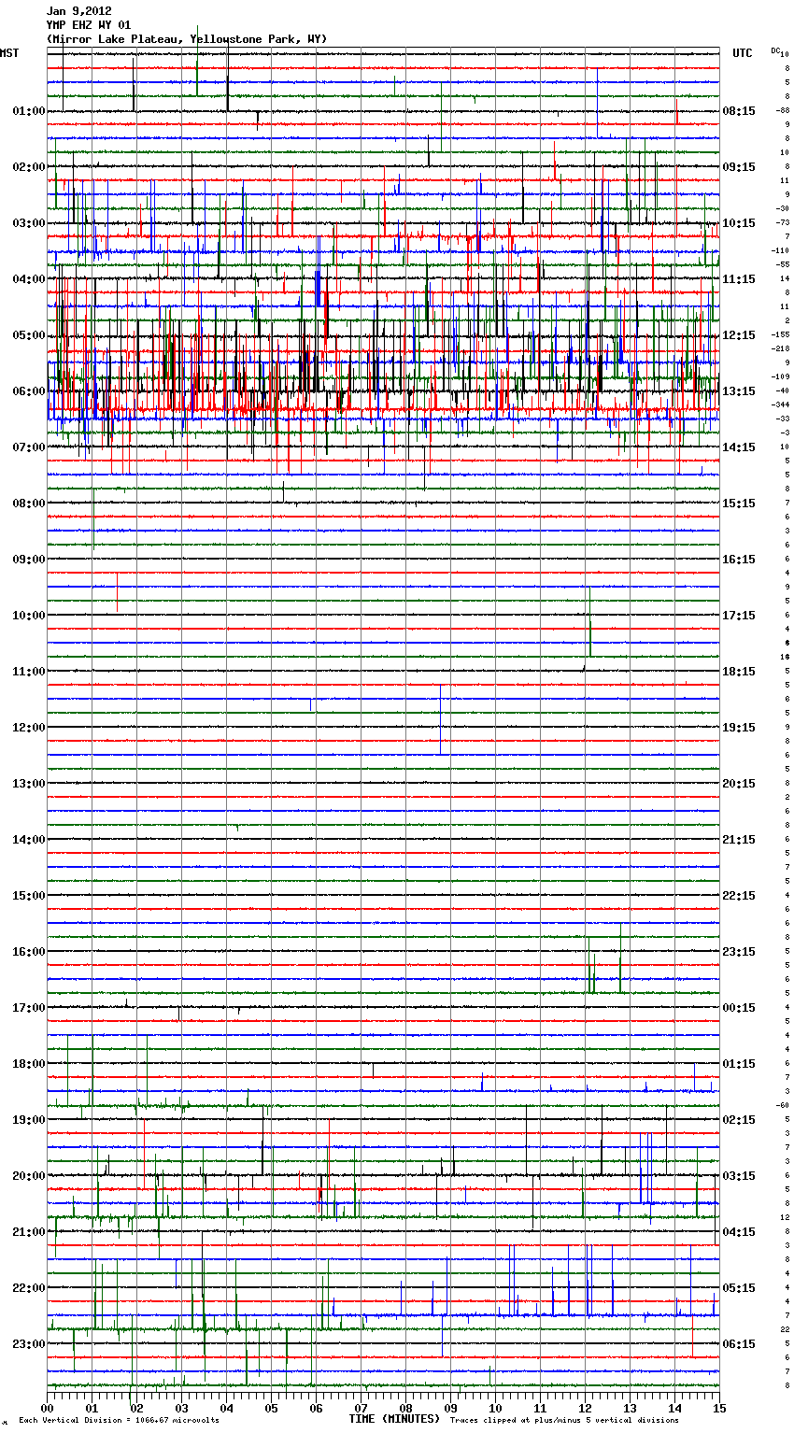
Task: Click the '08:15' UTC time label
Action: (739, 111)
